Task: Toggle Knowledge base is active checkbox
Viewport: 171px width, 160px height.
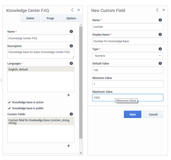Action: click(9, 102)
